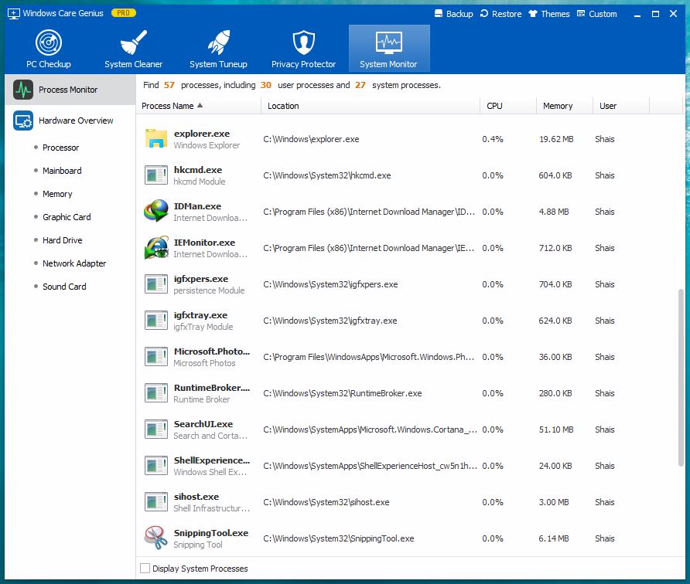
Task: Click the SnippingTool.exe scissors icon
Action: click(x=155, y=538)
